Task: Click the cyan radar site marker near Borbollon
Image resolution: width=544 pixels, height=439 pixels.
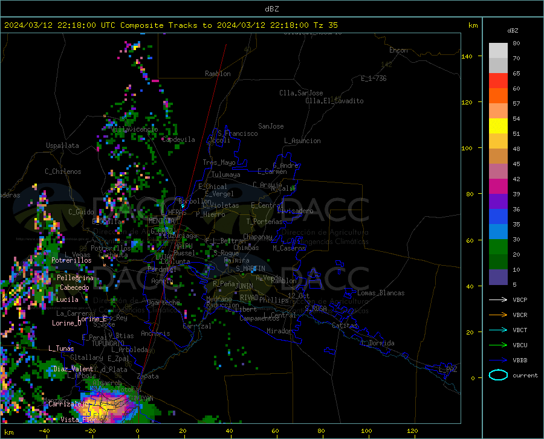Action: click(183, 206)
